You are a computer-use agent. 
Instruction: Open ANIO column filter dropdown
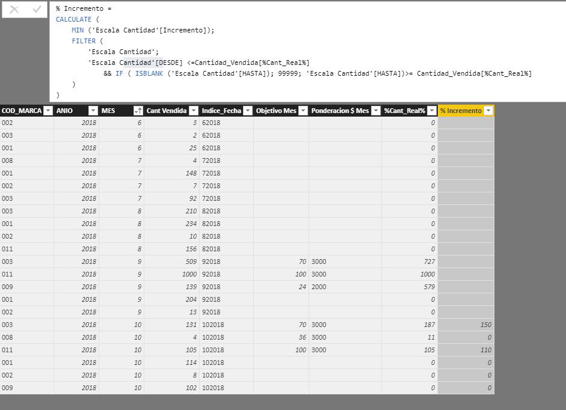coord(93,111)
